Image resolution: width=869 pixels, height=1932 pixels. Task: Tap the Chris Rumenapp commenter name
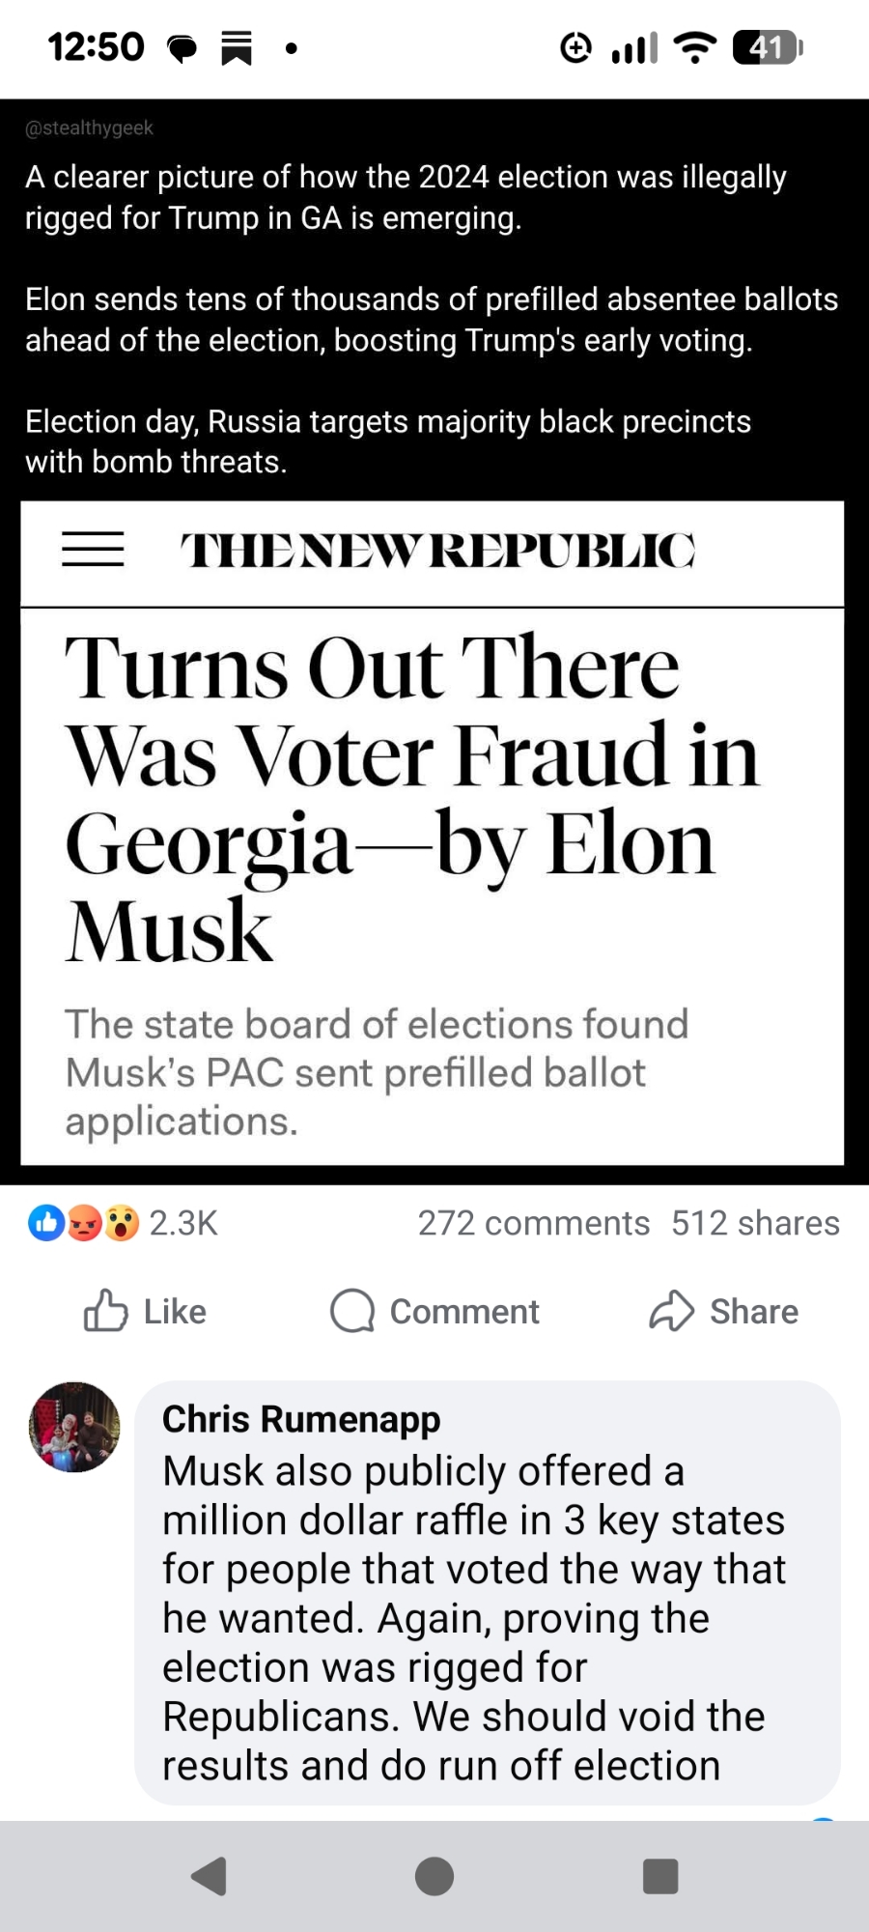pos(301,1419)
